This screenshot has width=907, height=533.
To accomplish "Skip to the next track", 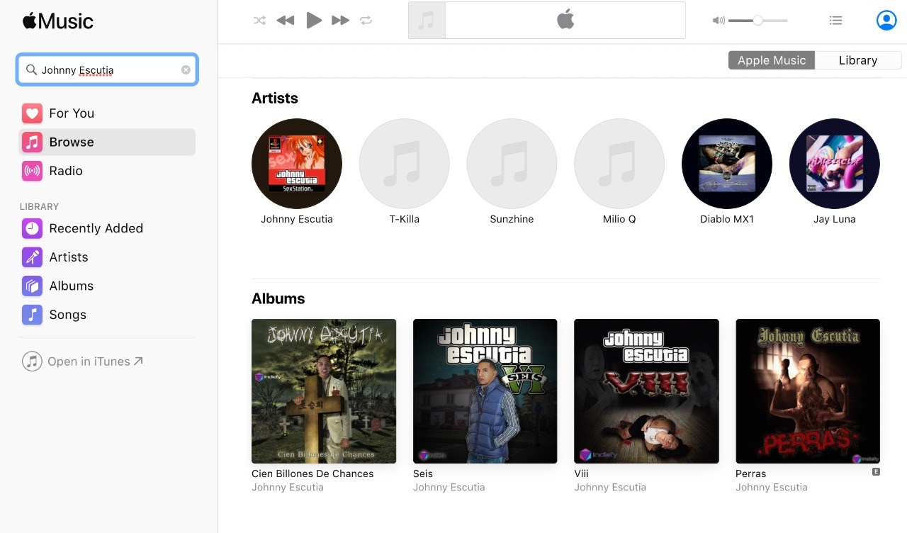I will 341,21.
